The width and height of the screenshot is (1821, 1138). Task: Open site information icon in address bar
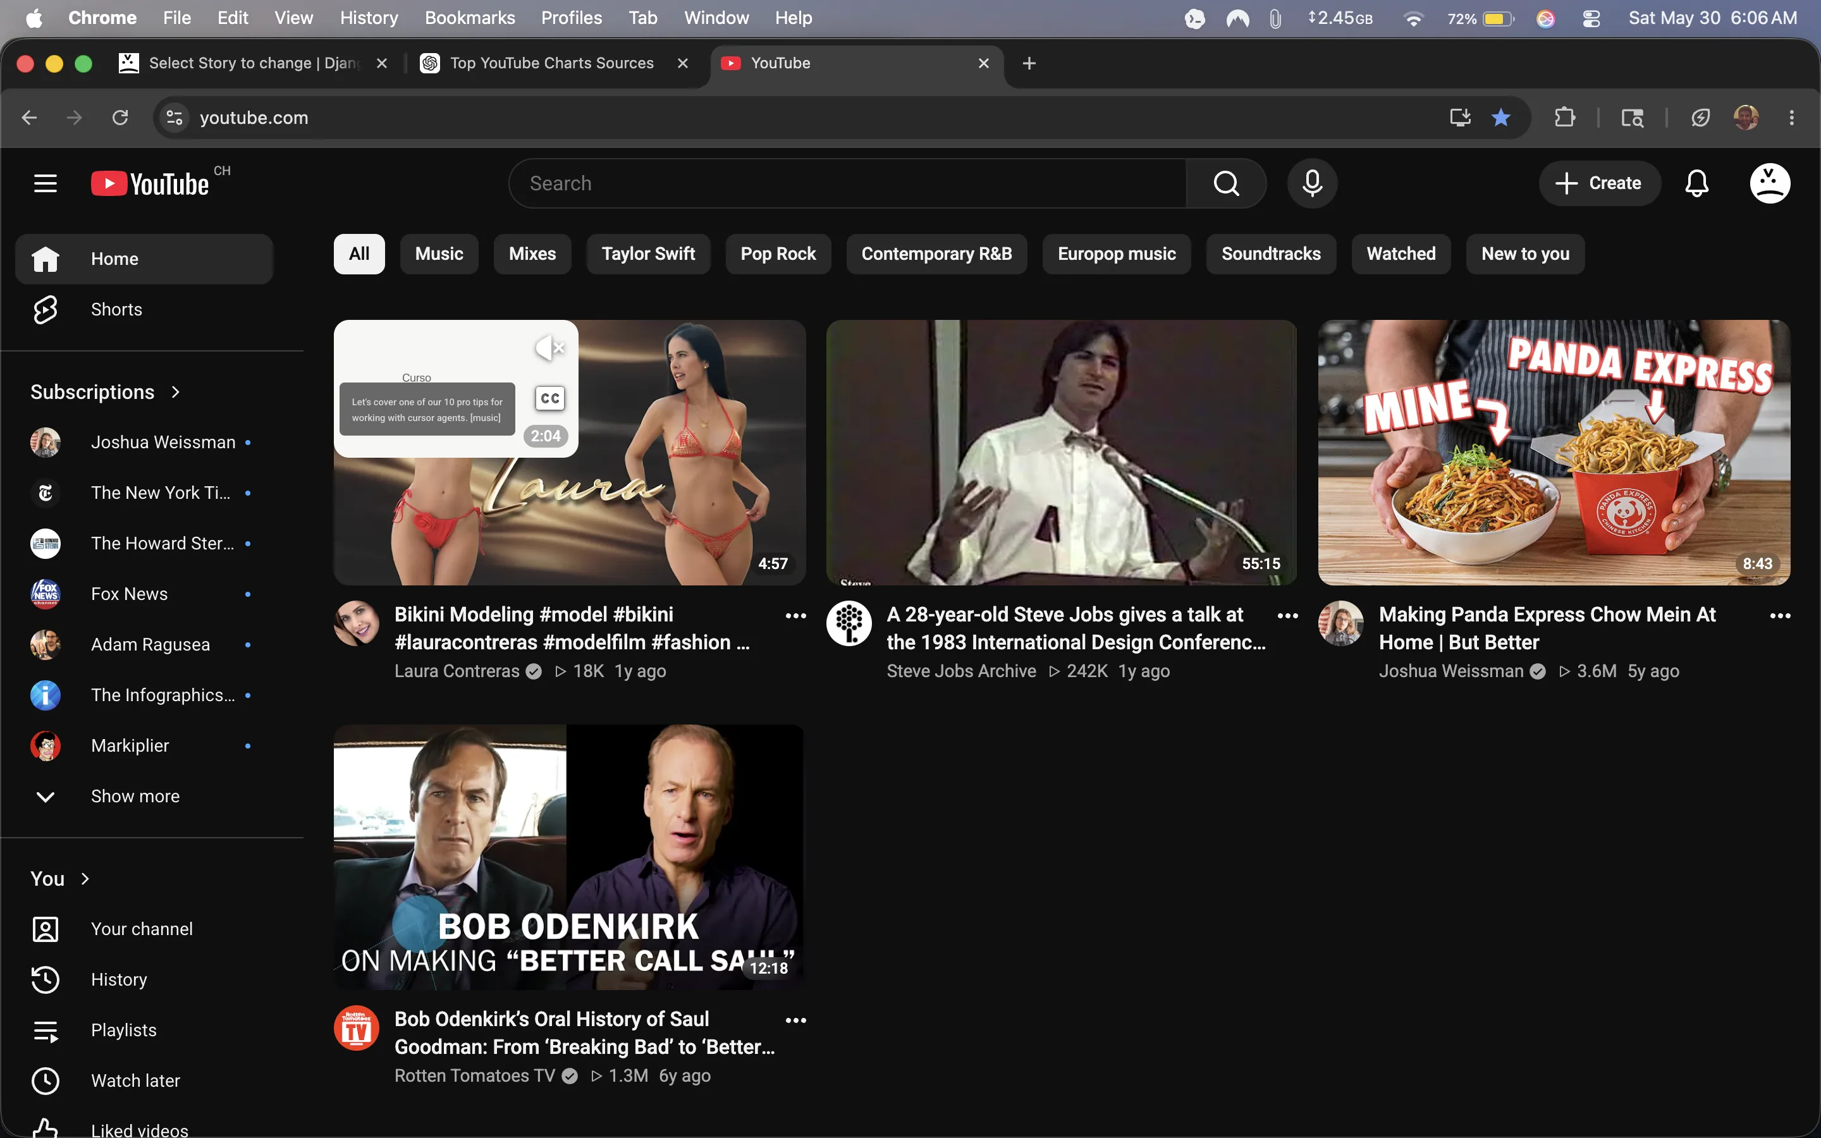(175, 118)
